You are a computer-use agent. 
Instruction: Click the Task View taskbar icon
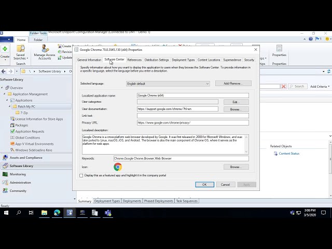coord(31,213)
